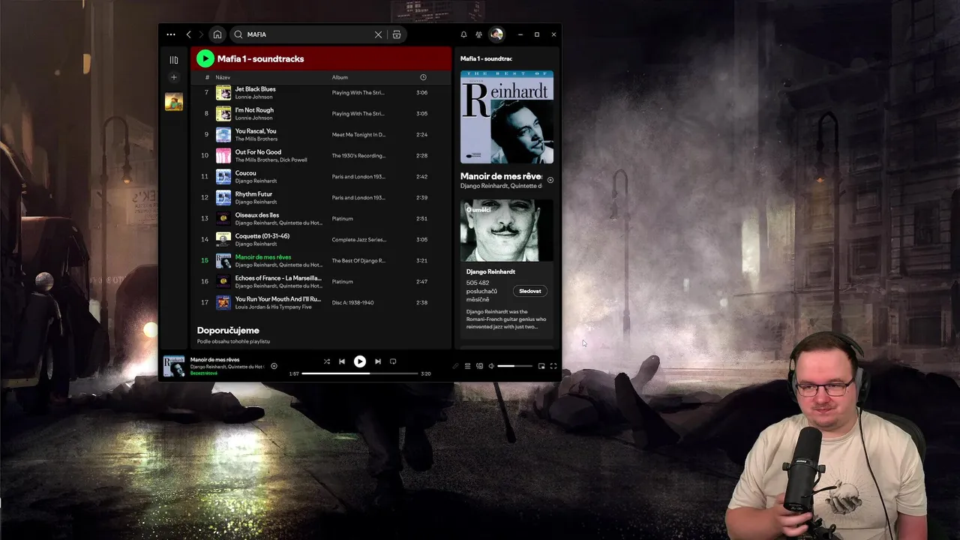The width and height of the screenshot is (960, 540).
Task: Open Django Reinhardt artist photo card
Action: (507, 230)
